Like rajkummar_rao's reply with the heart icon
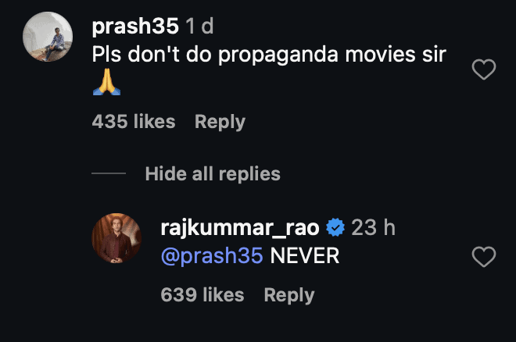This screenshot has width=516, height=342. pos(483,257)
